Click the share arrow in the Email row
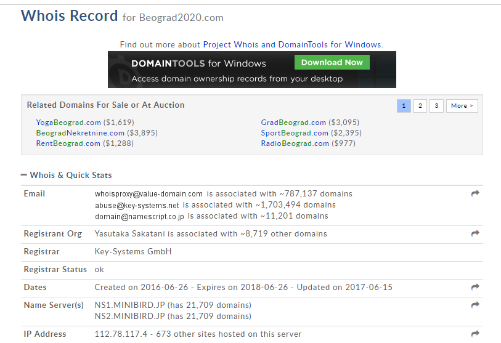The image size is (501, 343). pyautogui.click(x=475, y=193)
